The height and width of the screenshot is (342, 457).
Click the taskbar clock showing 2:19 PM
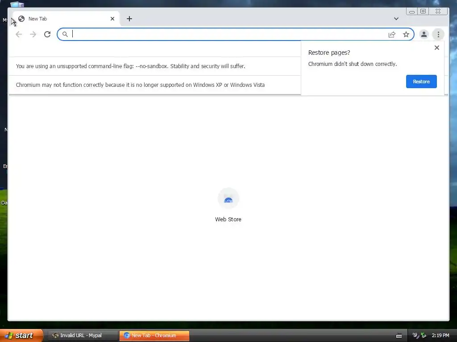[x=440, y=335]
